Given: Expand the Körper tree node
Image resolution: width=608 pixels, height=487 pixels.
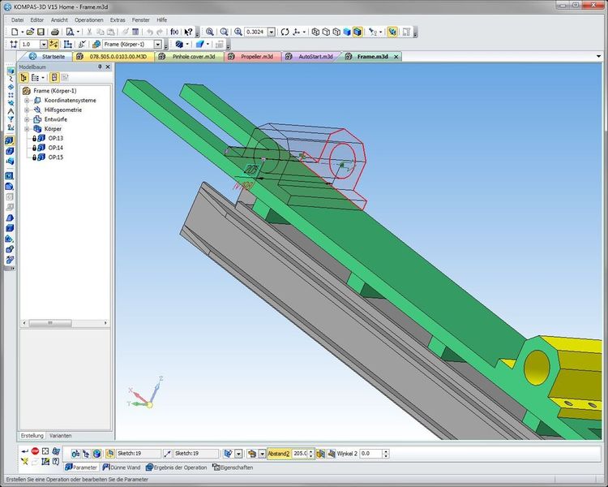Looking at the screenshot, I should (27, 129).
